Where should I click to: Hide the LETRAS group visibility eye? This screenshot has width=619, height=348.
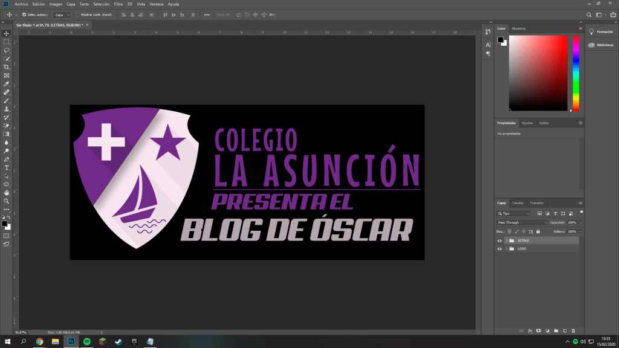[x=499, y=240]
